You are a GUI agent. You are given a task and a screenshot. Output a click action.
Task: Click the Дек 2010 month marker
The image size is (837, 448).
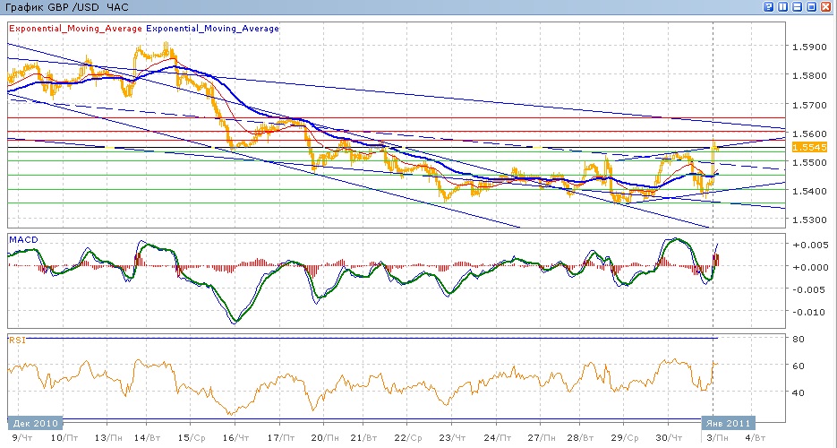point(35,423)
